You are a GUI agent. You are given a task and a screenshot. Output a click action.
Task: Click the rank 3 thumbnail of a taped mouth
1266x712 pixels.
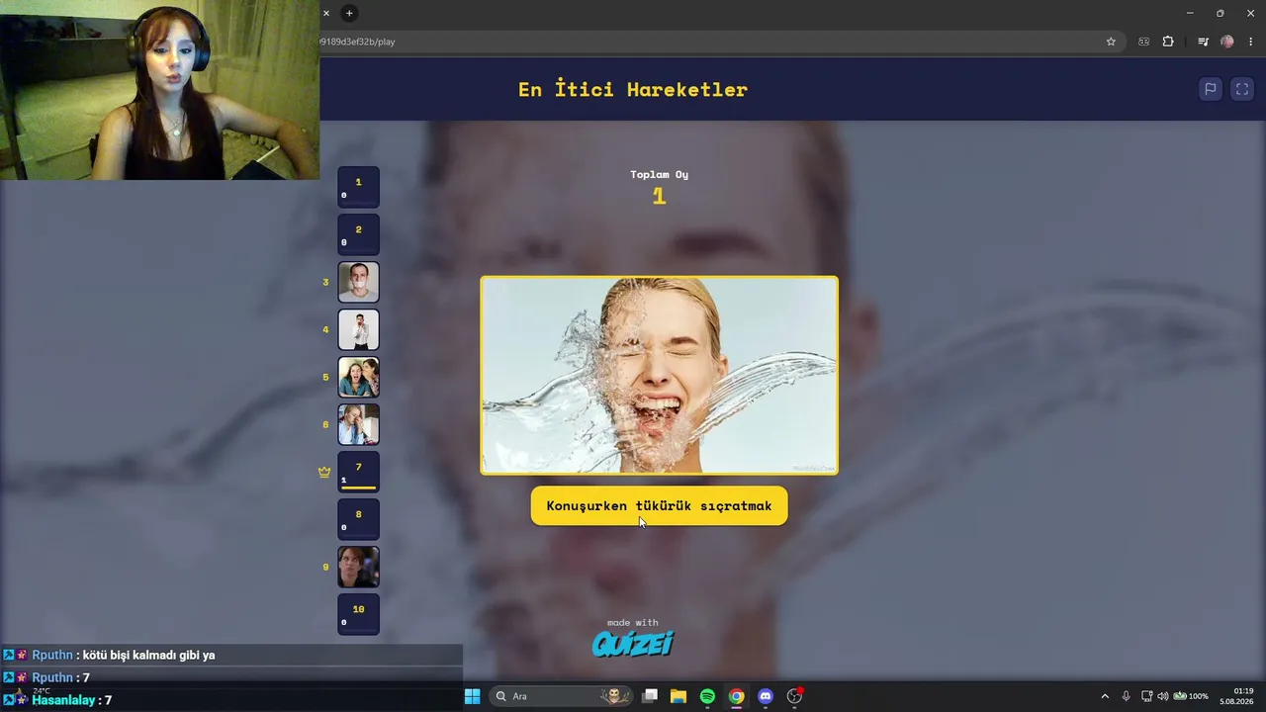pos(358,282)
